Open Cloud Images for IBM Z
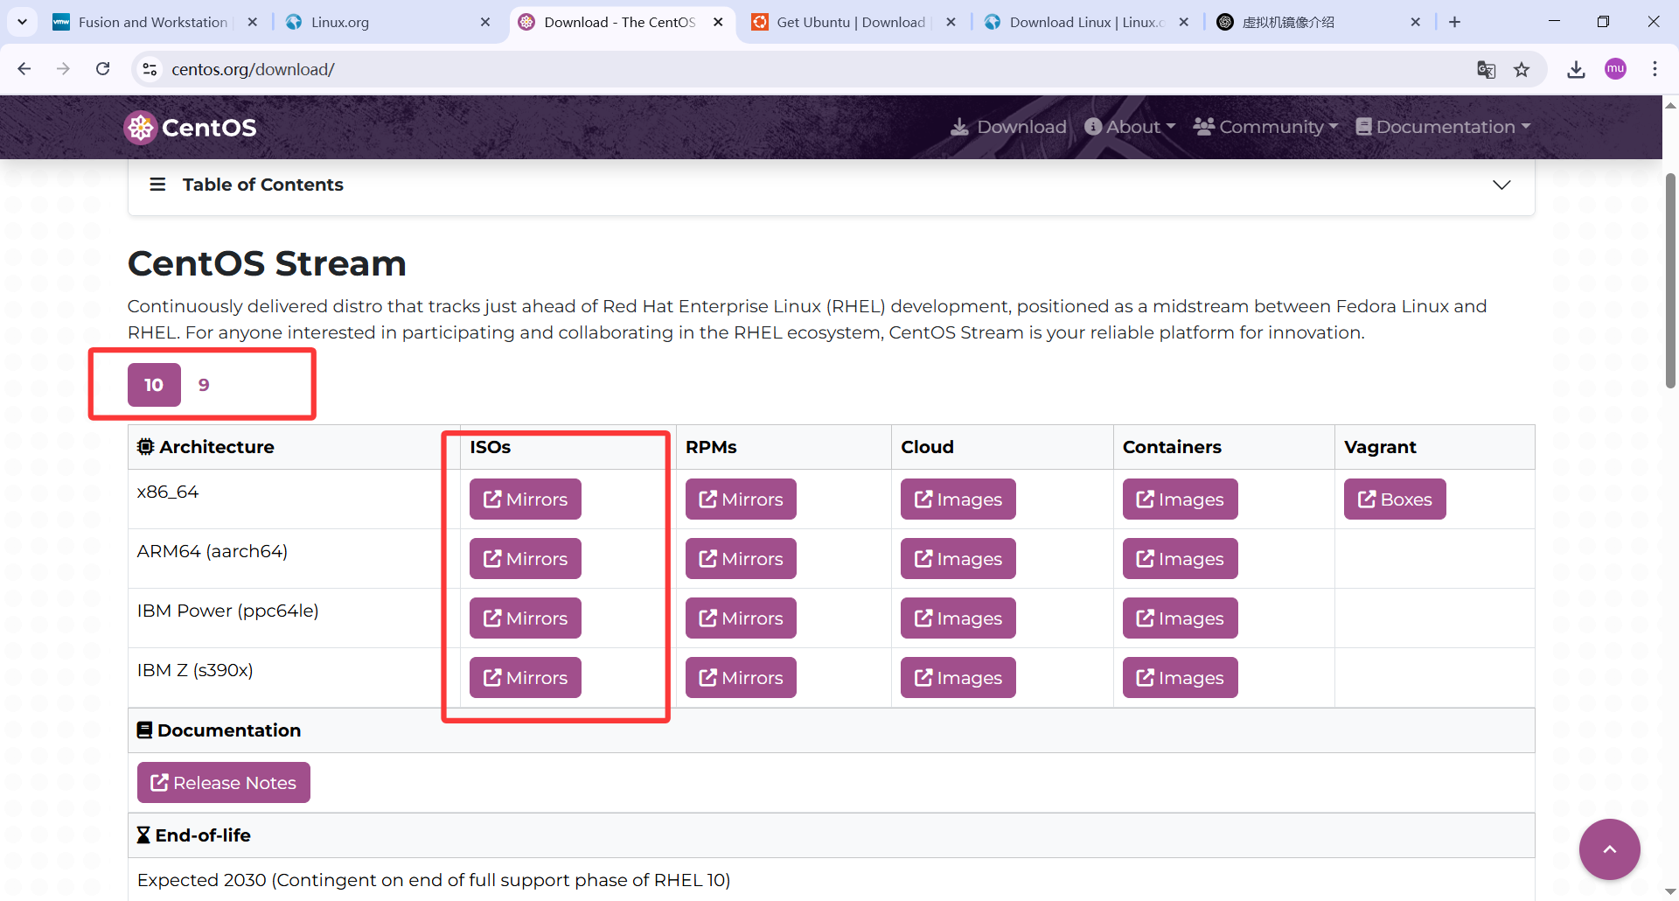The image size is (1679, 901). coord(958,678)
